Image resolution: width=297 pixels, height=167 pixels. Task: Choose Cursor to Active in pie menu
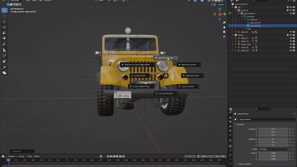tap(187, 87)
